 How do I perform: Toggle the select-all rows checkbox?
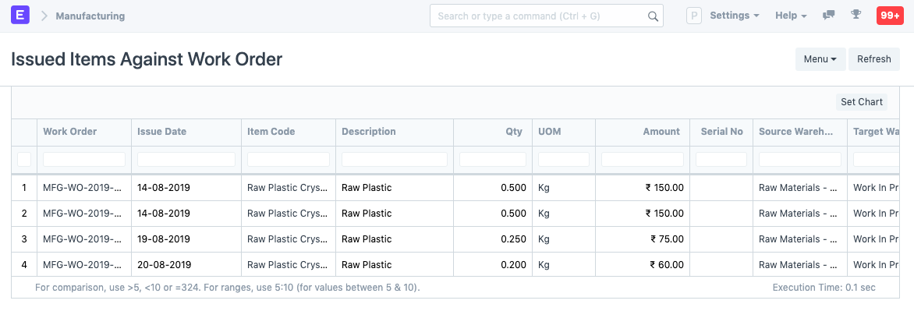click(24, 159)
